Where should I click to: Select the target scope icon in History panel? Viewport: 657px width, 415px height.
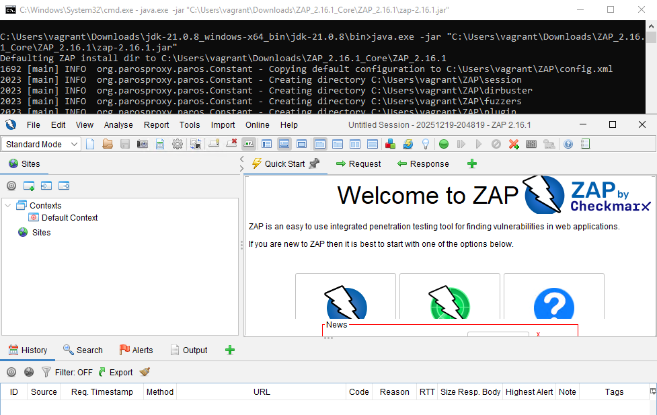click(11, 372)
